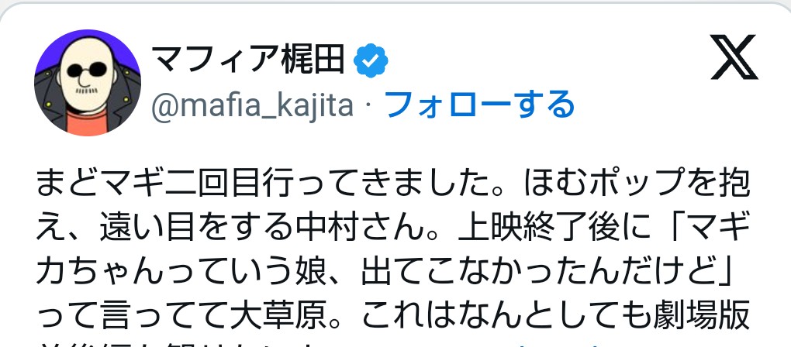Open the X logo link
Image resolution: width=791 pixels, height=347 pixels.
tap(734, 60)
